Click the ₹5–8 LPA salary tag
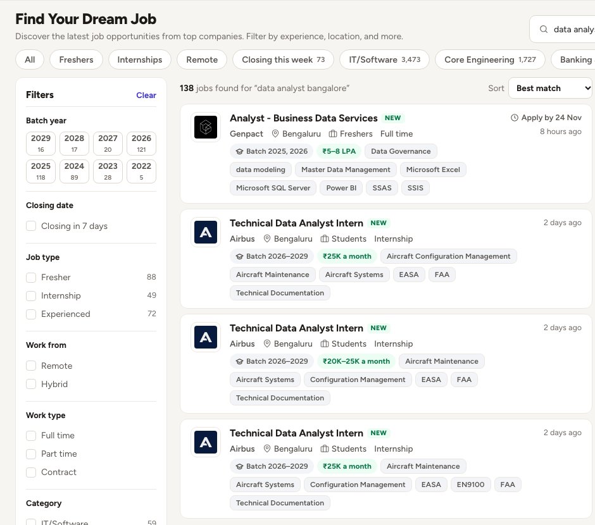The image size is (595, 525). [339, 151]
